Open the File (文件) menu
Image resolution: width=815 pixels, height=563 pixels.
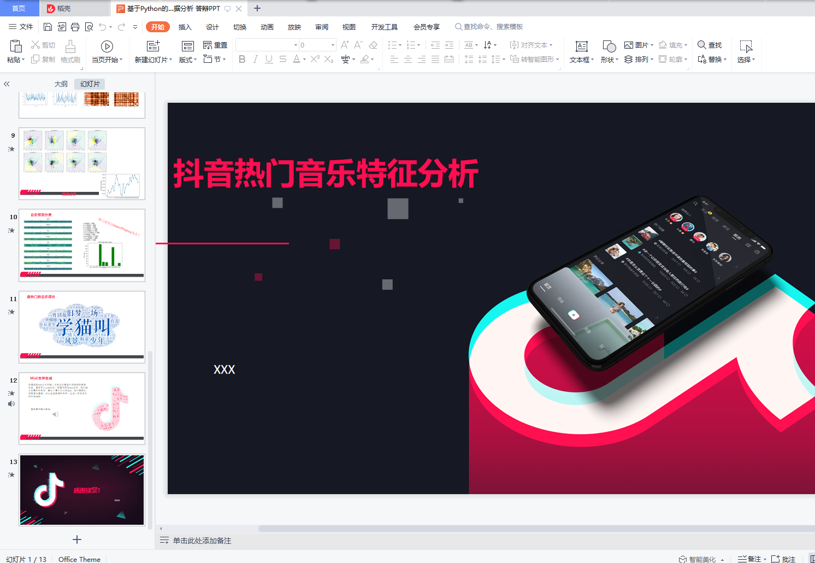pyautogui.click(x=21, y=27)
